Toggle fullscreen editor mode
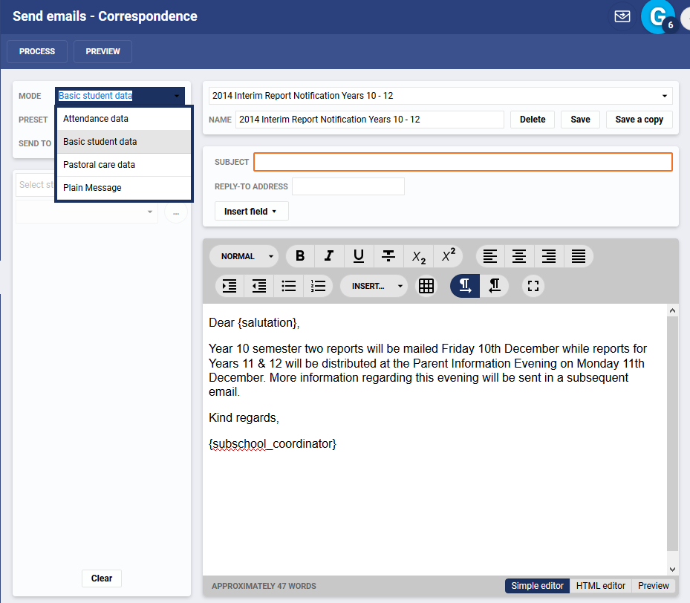 coord(533,286)
